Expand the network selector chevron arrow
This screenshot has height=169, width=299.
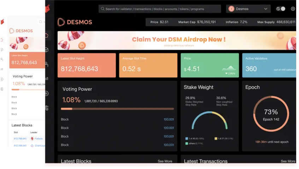266,9
